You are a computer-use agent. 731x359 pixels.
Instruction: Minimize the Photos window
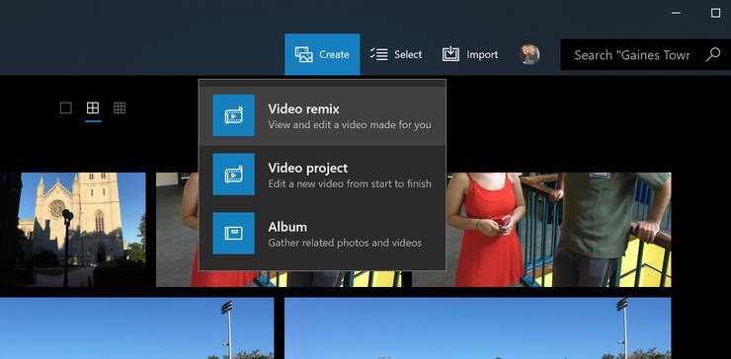click(x=676, y=13)
